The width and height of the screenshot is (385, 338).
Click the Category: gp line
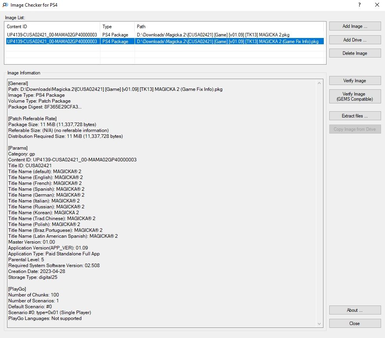click(x=22, y=154)
